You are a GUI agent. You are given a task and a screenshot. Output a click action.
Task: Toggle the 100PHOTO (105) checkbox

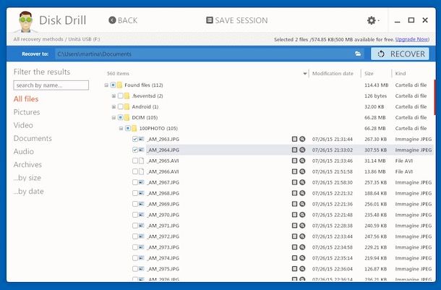[128, 128]
